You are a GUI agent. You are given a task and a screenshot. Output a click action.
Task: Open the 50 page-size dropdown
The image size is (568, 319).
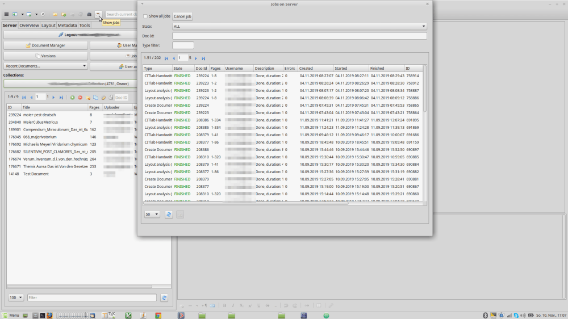pyautogui.click(x=152, y=214)
